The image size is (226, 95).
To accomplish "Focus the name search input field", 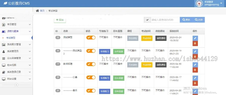I will [165, 20].
